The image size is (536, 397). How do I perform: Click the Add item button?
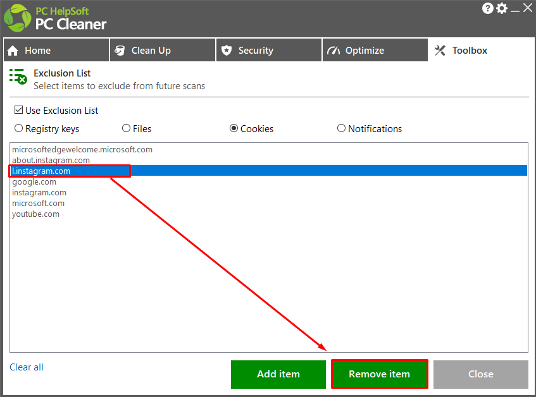click(x=278, y=374)
